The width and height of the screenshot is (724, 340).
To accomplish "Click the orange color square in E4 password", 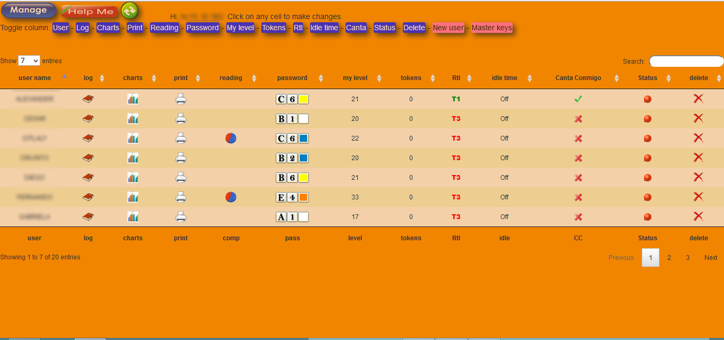I will point(303,197).
